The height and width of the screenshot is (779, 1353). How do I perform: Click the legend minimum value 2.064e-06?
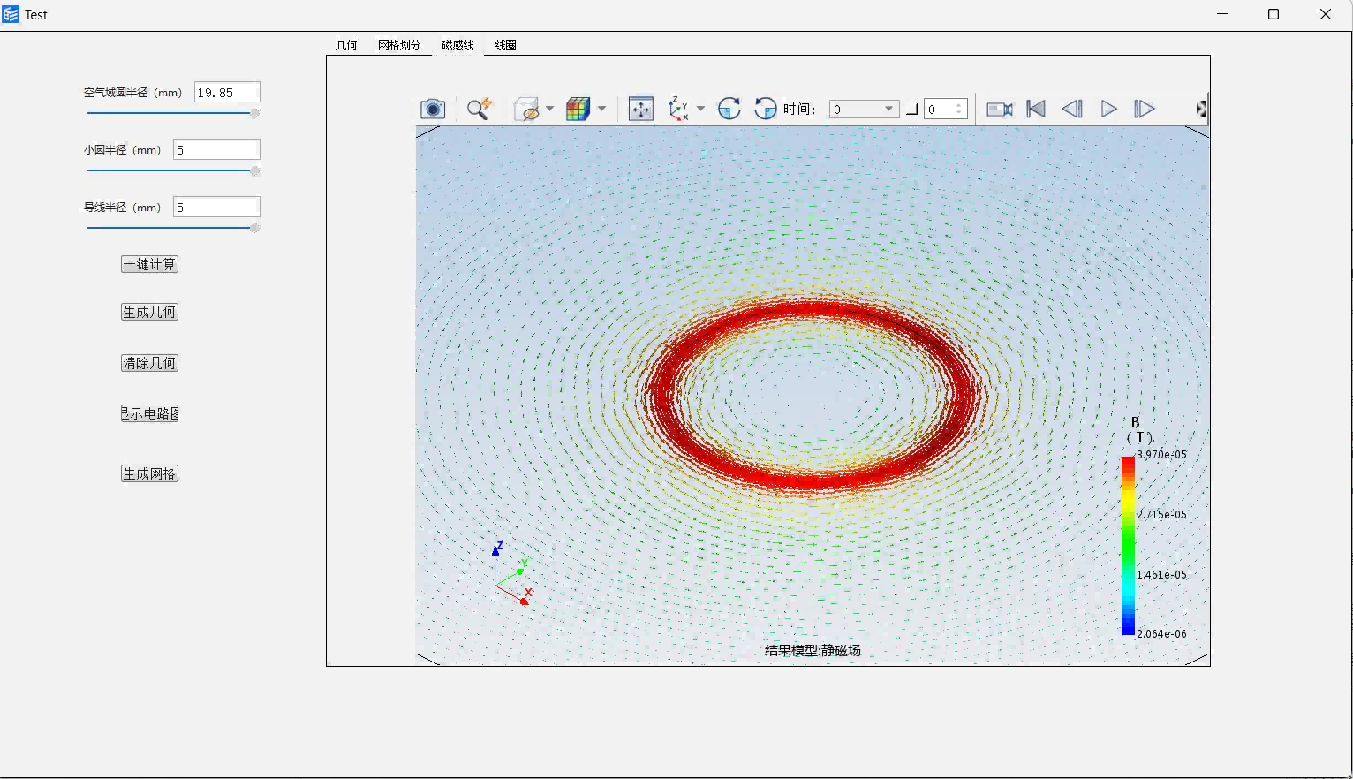(1161, 633)
